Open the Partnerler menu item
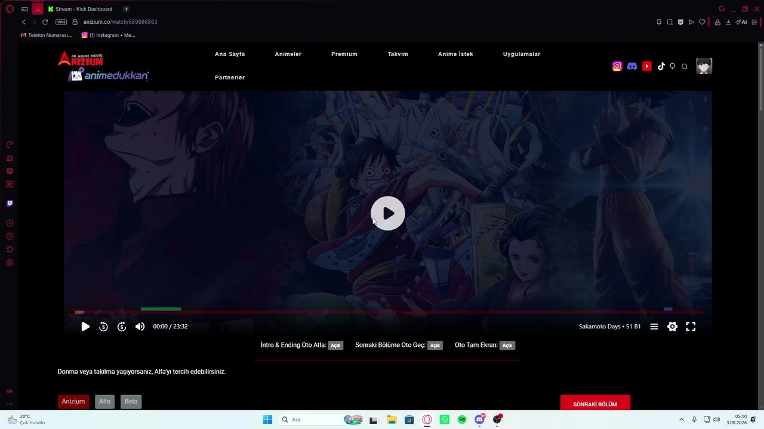Screen dimensions: 764x429 click(x=230, y=77)
